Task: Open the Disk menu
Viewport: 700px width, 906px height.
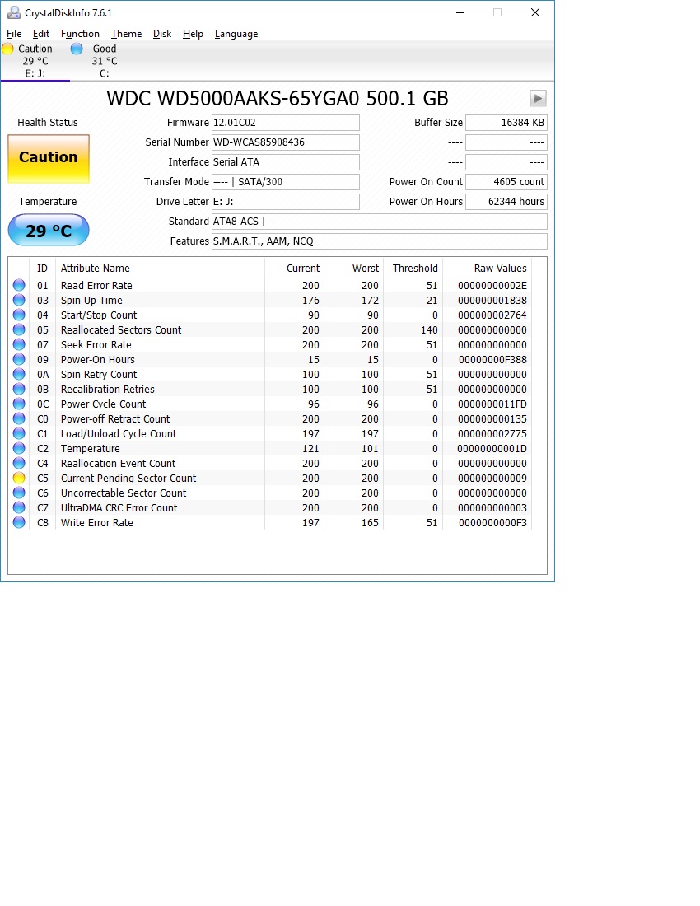Action: [162, 34]
